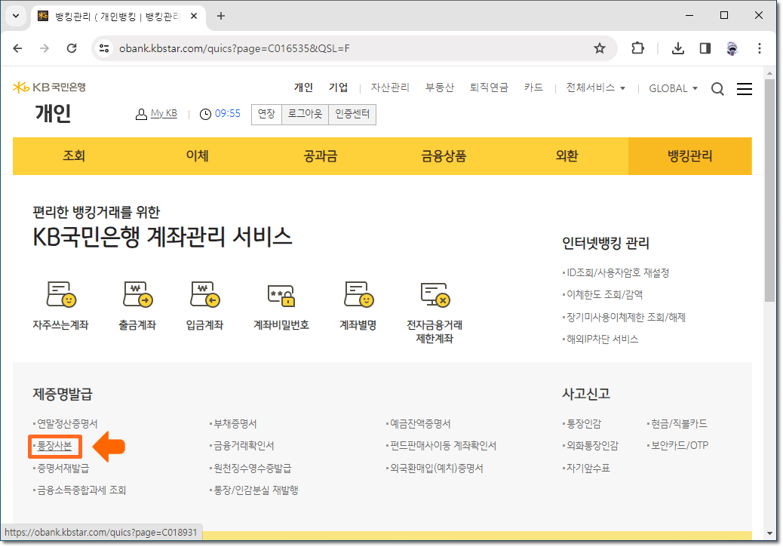Image resolution: width=783 pixels, height=547 pixels.
Task: Open the 전자금융거래 제한계좌 icon
Action: [435, 294]
